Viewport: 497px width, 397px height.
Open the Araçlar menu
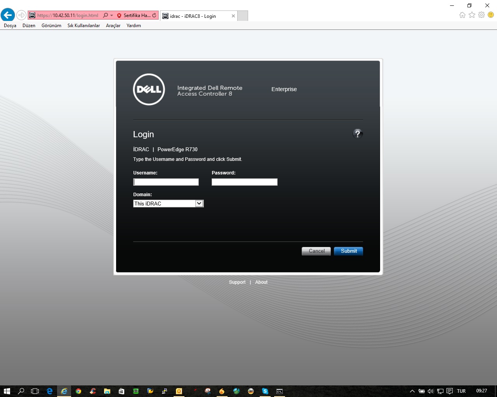113,26
